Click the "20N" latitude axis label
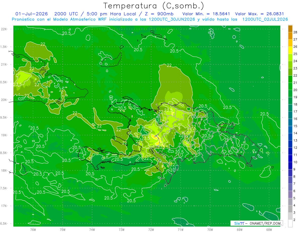 pyautogui.click(x=4, y=100)
